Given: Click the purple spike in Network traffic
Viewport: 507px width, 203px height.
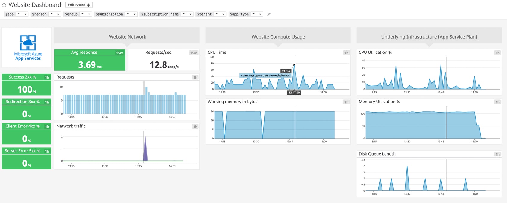Looking at the screenshot, I should (145, 149).
